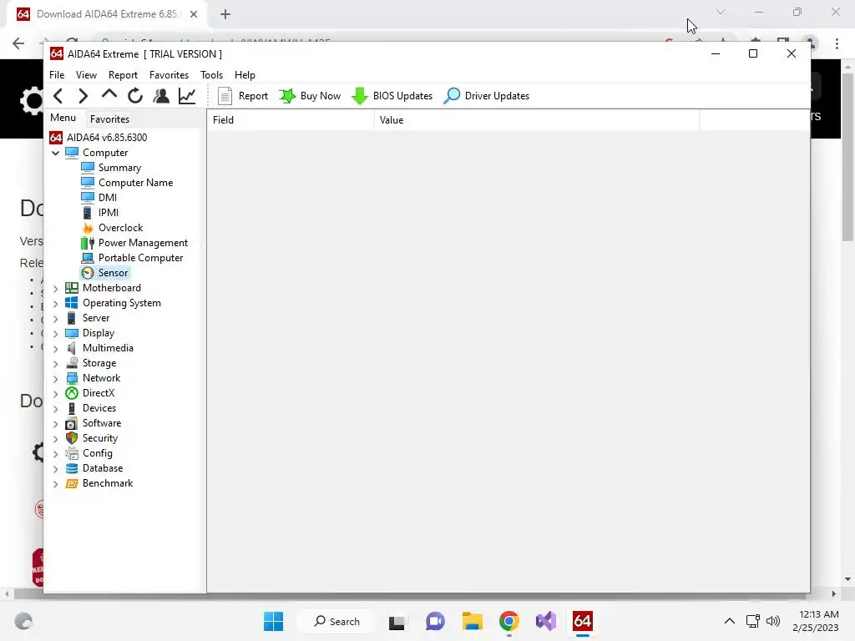Click the Chrome back arrow button
This screenshot has width=855, height=641.
coord(18,43)
